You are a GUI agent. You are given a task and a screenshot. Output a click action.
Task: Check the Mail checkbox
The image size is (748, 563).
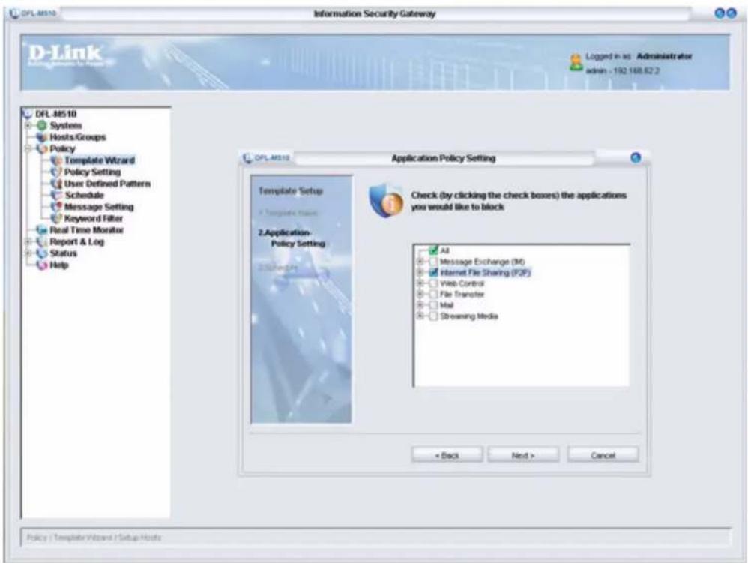434,305
